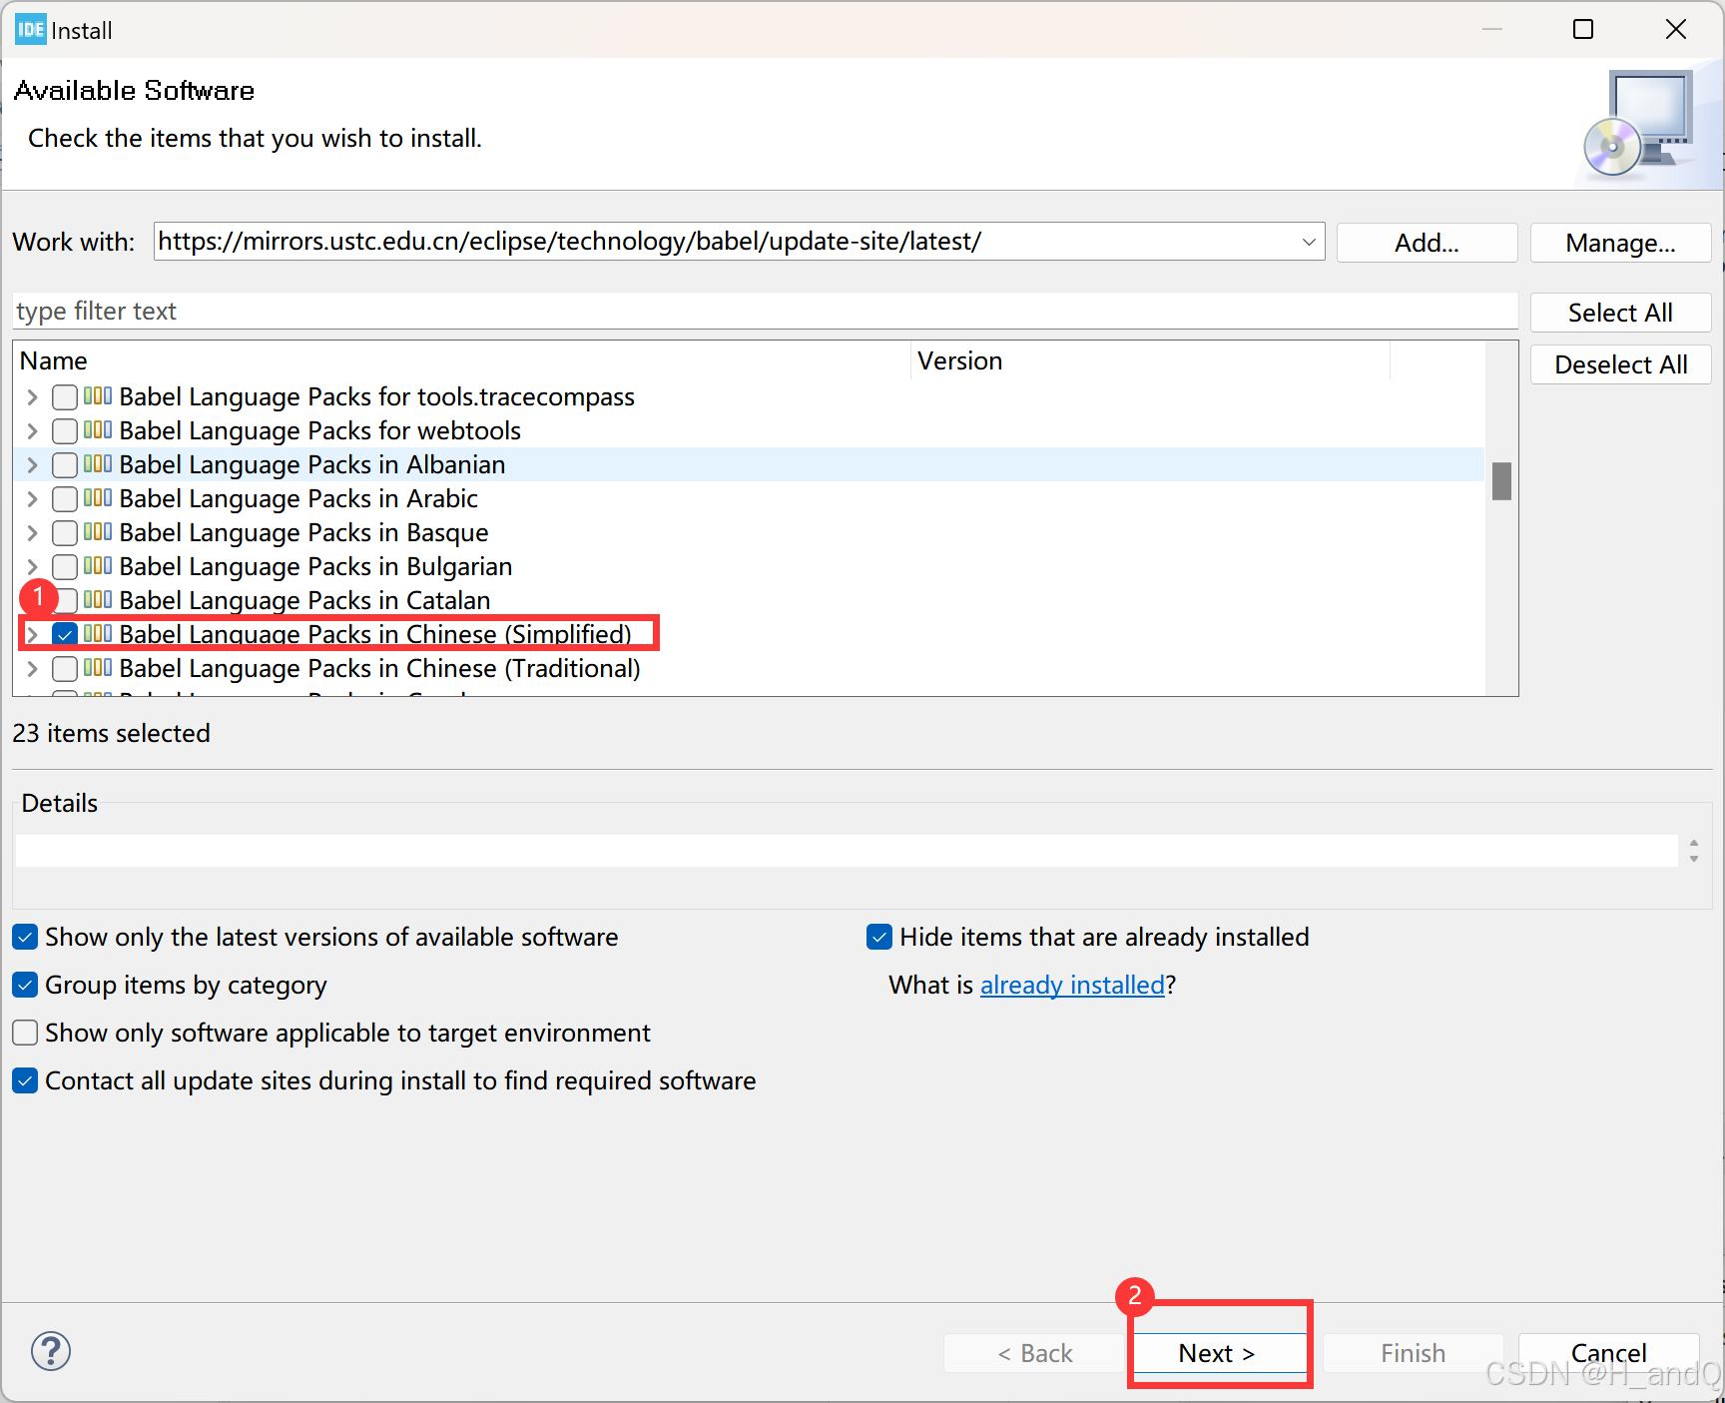Click the Version column header

pos(1151,360)
